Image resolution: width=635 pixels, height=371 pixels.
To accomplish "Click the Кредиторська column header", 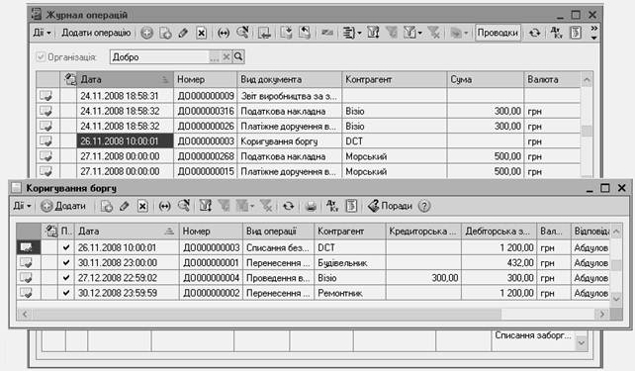I will pyautogui.click(x=423, y=232).
